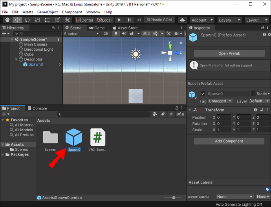This screenshot has width=271, height=207.
Task: Open the GameObject menu
Action: point(48,12)
